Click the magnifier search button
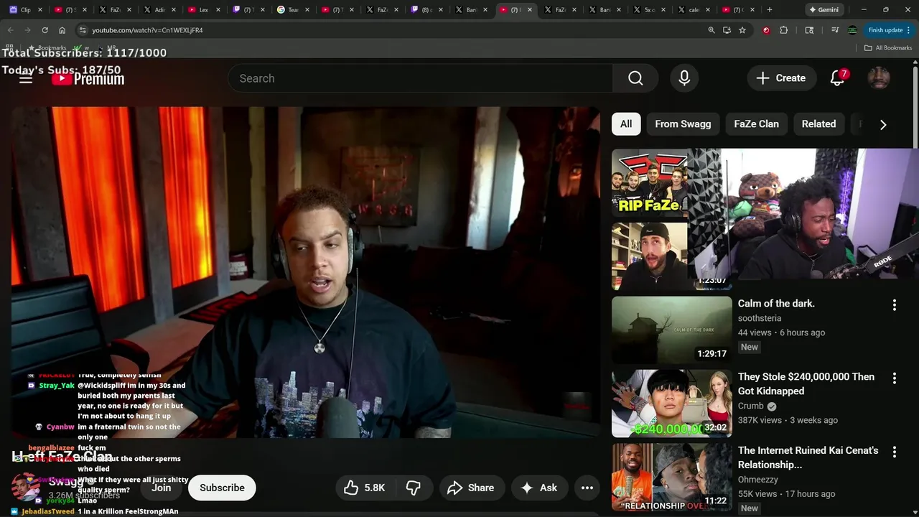 pyautogui.click(x=635, y=78)
